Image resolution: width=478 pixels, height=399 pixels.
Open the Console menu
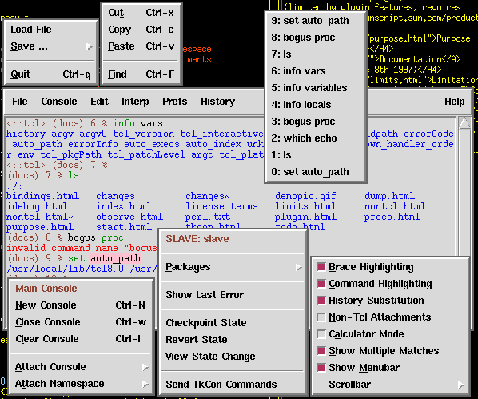pyautogui.click(x=59, y=102)
